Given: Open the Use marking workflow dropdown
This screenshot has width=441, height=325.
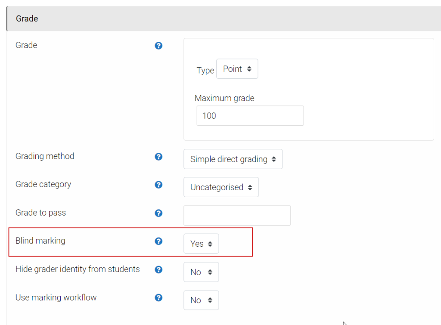Looking at the screenshot, I should click(x=201, y=300).
